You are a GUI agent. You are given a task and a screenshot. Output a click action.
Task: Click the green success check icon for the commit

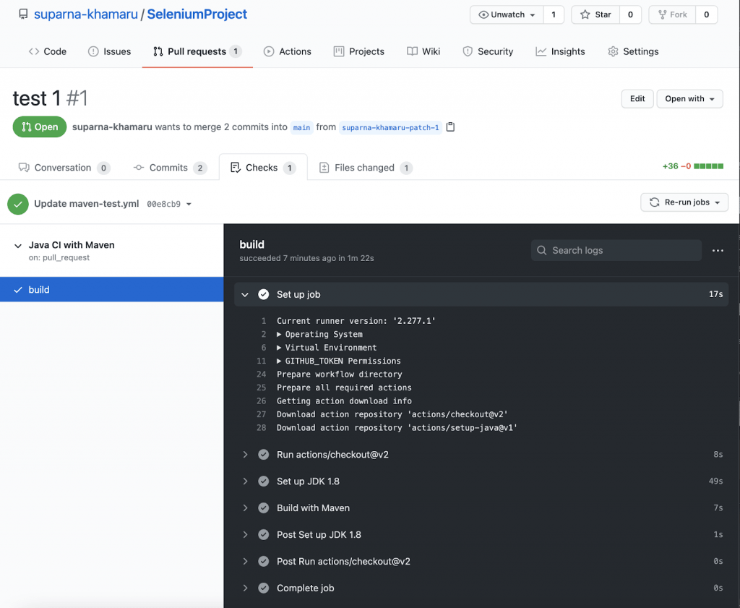[x=18, y=204]
